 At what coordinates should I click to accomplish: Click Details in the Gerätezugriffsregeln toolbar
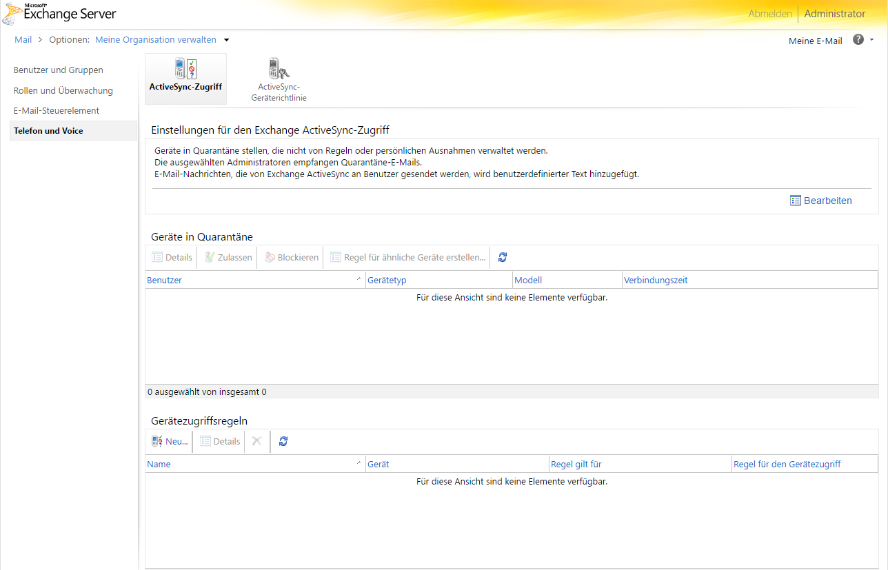pyautogui.click(x=221, y=441)
